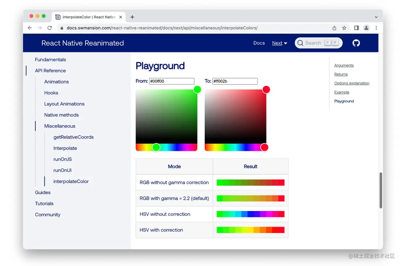The image size is (402, 266).
Task: Click the From hue slider green handle
Action: click(x=156, y=147)
